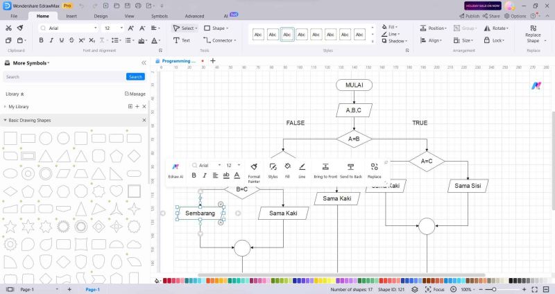
Task: Switch to the View tab
Action: [x=129, y=16]
